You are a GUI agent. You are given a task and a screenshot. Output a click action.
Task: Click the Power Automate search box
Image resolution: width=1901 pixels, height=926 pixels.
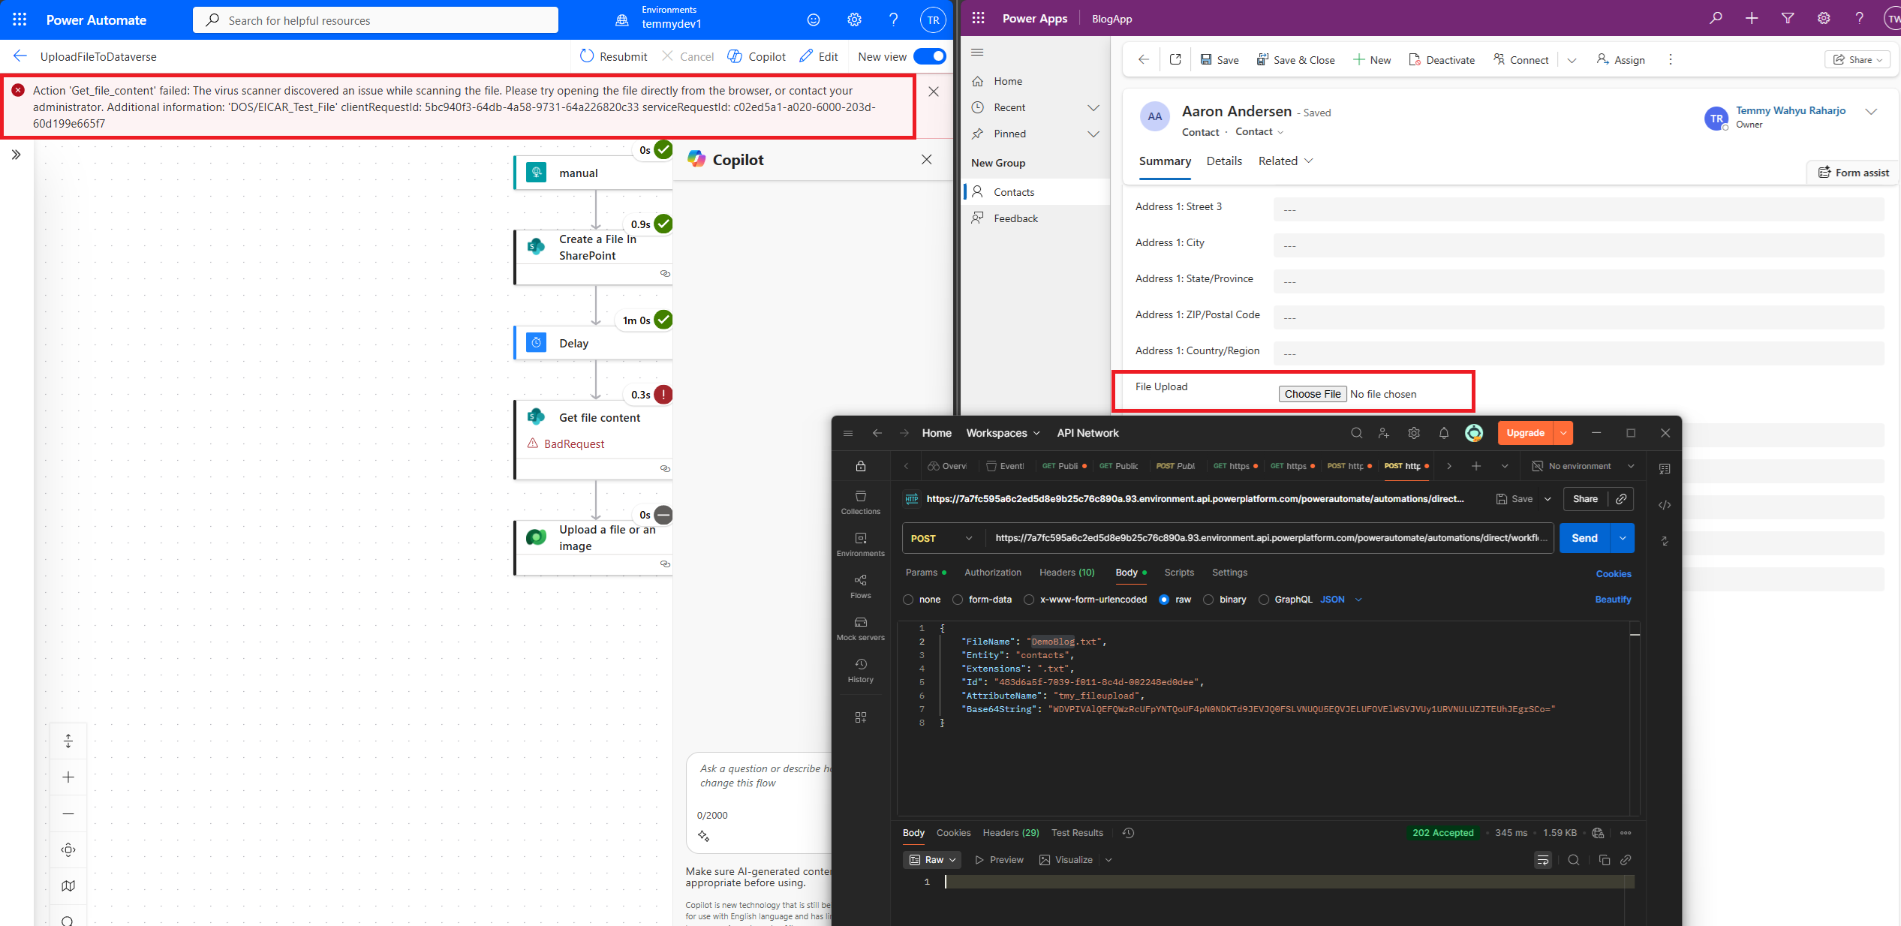(x=375, y=20)
